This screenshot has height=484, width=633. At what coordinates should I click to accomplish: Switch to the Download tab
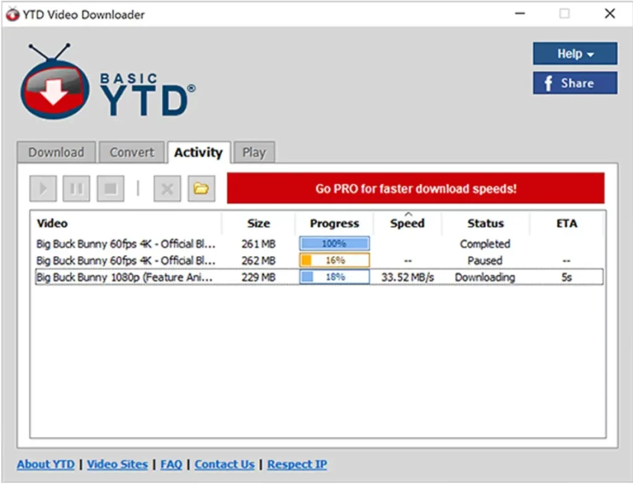pos(56,151)
